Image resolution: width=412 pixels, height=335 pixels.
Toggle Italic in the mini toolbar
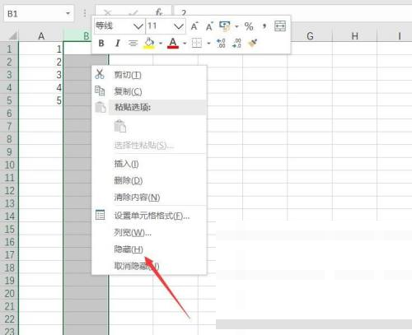117,43
